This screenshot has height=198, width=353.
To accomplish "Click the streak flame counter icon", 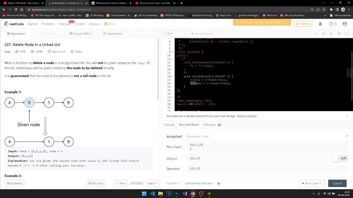I will (x=331, y=24).
